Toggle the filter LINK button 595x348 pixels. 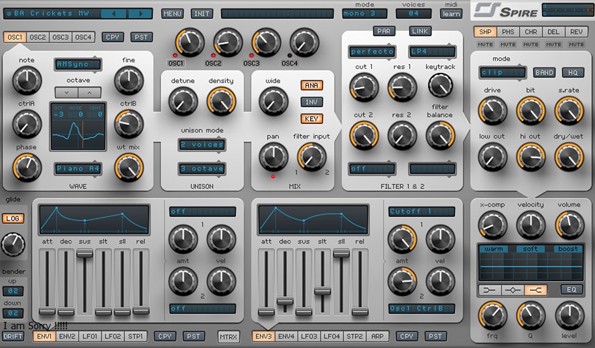[x=419, y=31]
